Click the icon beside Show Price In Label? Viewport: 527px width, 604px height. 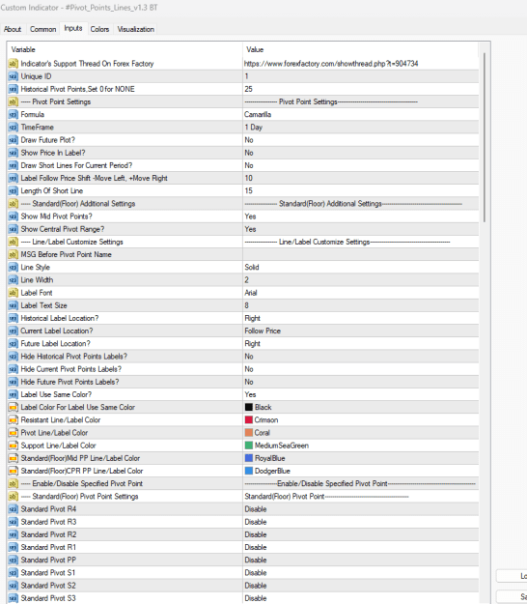[x=14, y=153]
